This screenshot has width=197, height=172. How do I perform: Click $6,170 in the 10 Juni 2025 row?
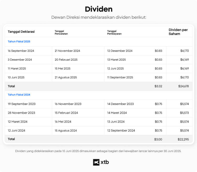(184, 77)
